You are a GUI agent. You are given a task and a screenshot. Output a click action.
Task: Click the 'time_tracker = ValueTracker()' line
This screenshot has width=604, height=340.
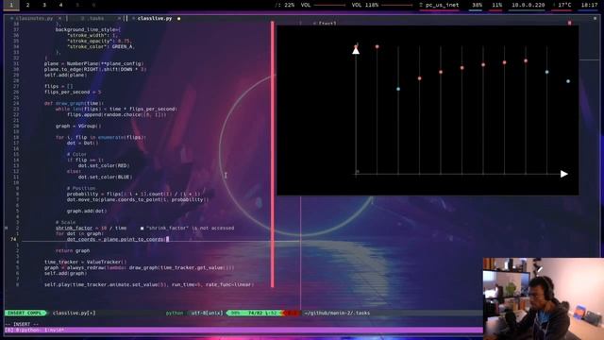click(x=85, y=263)
